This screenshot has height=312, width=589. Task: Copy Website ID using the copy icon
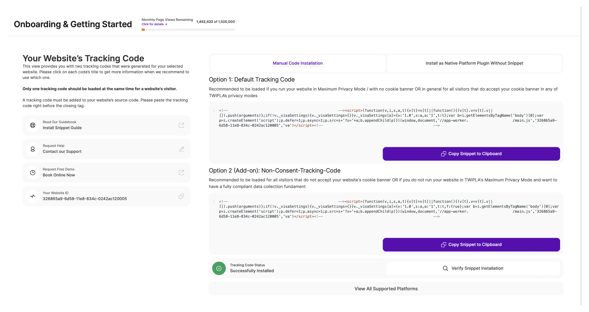(181, 196)
